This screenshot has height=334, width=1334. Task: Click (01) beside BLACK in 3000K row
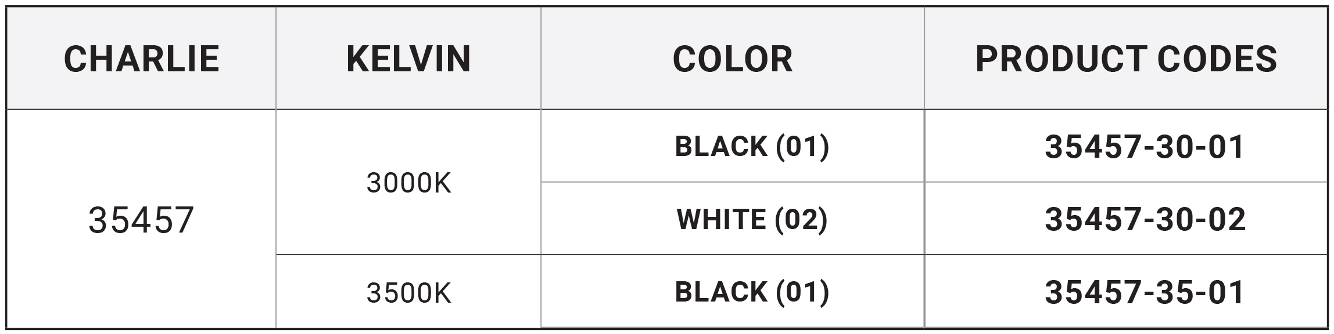[x=802, y=146]
